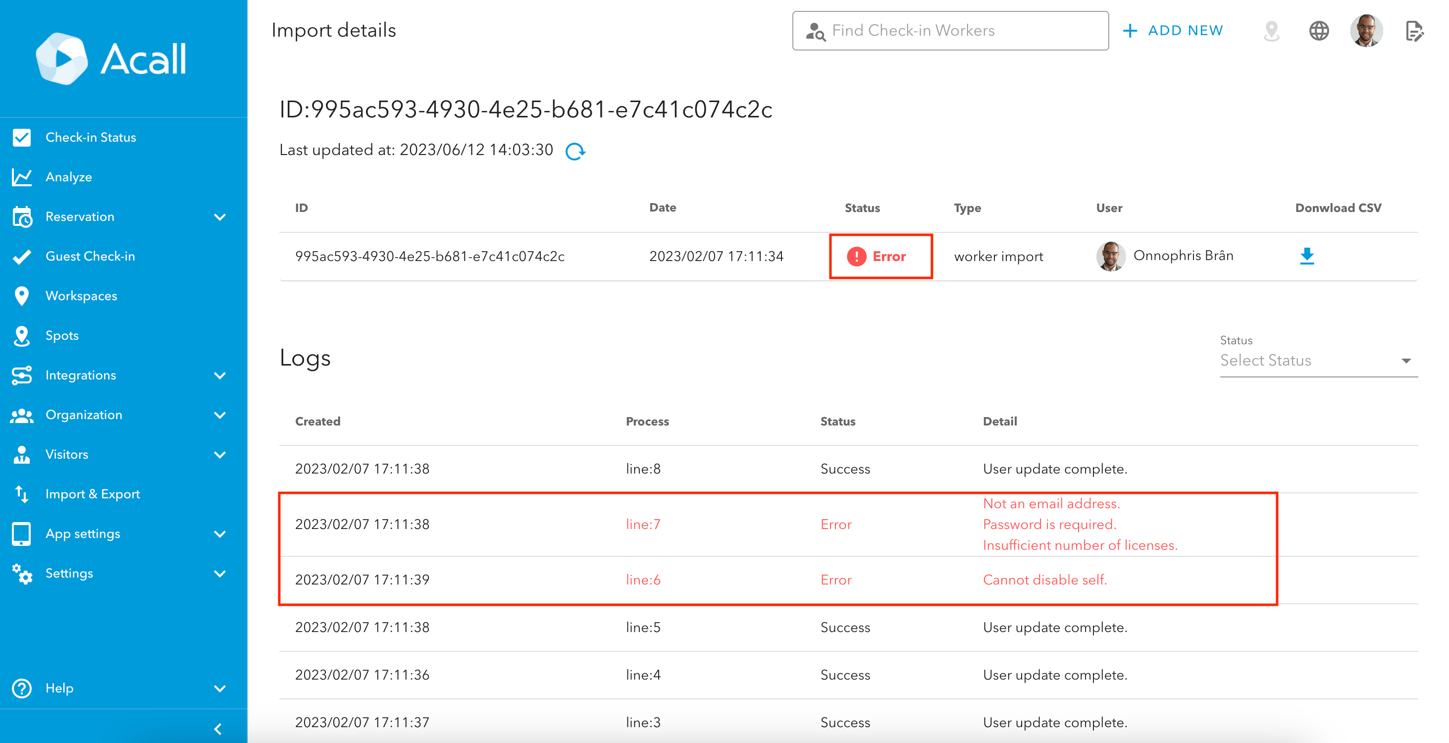Collapse the sidebar with the left arrow
1449x743 pixels.
[218, 729]
